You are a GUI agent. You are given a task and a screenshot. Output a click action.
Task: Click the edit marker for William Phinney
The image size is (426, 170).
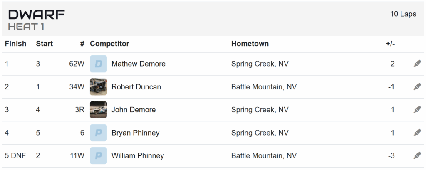(x=417, y=155)
